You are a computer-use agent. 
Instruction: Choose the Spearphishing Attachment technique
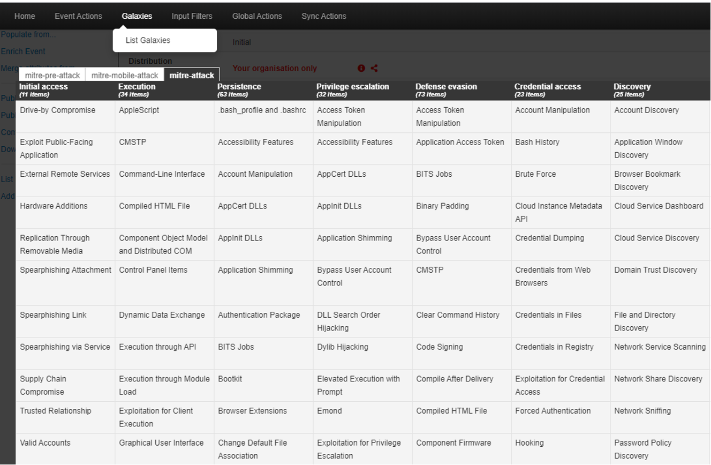click(x=65, y=283)
